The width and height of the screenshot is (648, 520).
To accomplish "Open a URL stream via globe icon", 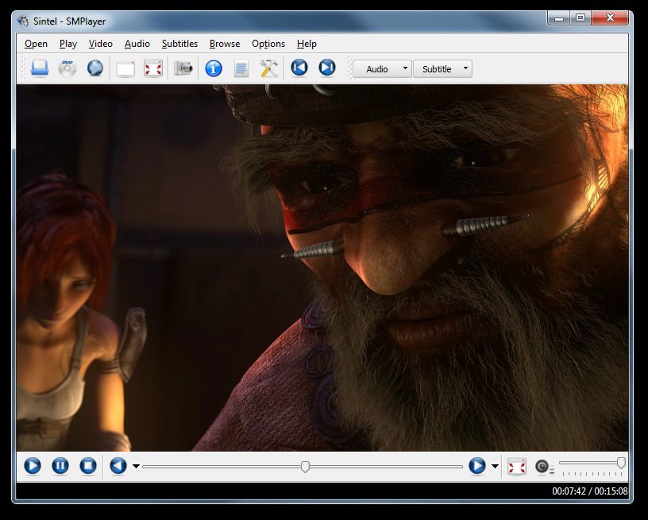I will click(95, 68).
